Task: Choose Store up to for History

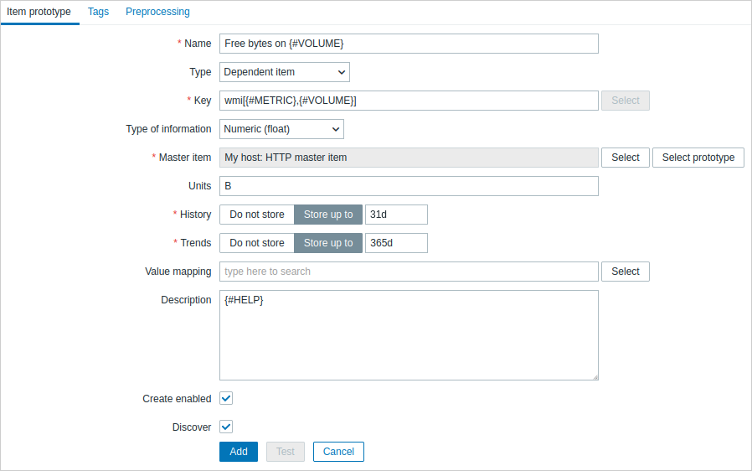Action: pyautogui.click(x=328, y=215)
